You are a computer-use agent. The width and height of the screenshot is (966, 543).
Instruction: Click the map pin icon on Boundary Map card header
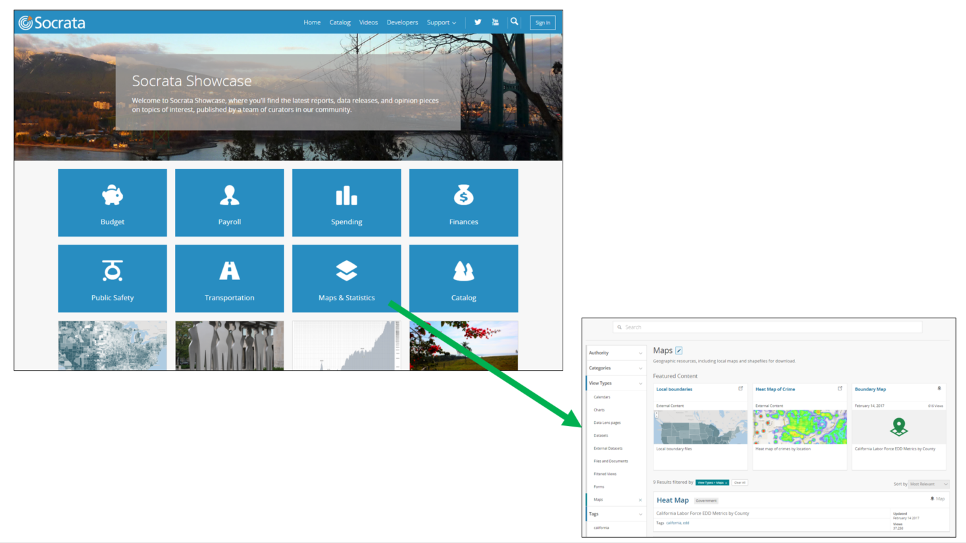tap(939, 389)
